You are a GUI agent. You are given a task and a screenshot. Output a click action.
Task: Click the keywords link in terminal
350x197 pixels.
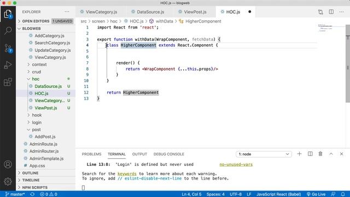[127, 174]
